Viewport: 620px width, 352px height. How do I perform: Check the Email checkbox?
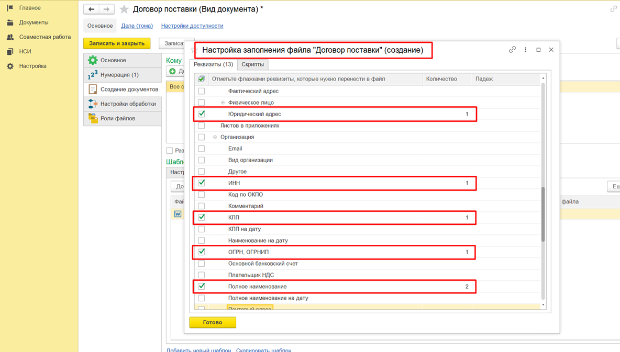201,149
